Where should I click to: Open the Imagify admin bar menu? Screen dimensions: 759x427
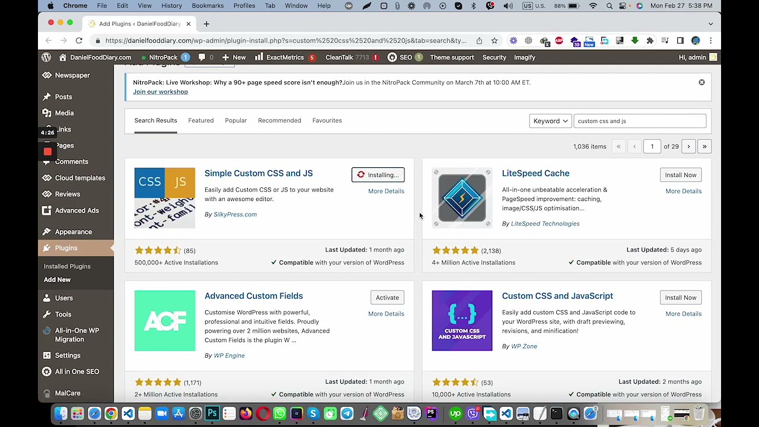point(524,58)
